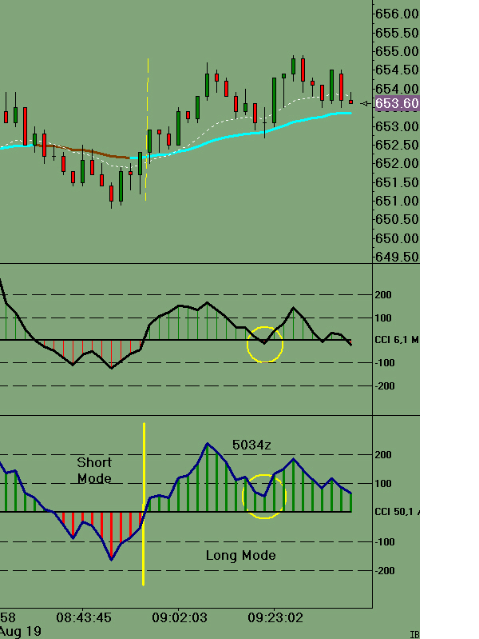Click the -100 level label in CCI 6 panel

click(x=384, y=363)
